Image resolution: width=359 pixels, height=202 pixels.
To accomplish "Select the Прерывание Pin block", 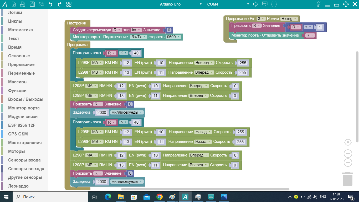I will click(241, 19).
